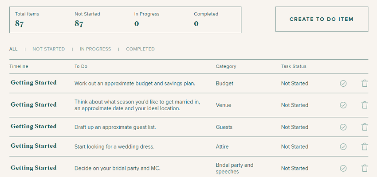Image resolution: width=377 pixels, height=177 pixels.
Task: Show the ALL tasks filter tab
Action: 13,49
